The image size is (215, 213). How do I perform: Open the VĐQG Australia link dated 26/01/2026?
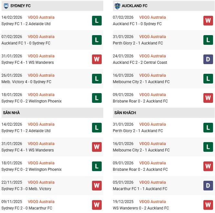41,75
